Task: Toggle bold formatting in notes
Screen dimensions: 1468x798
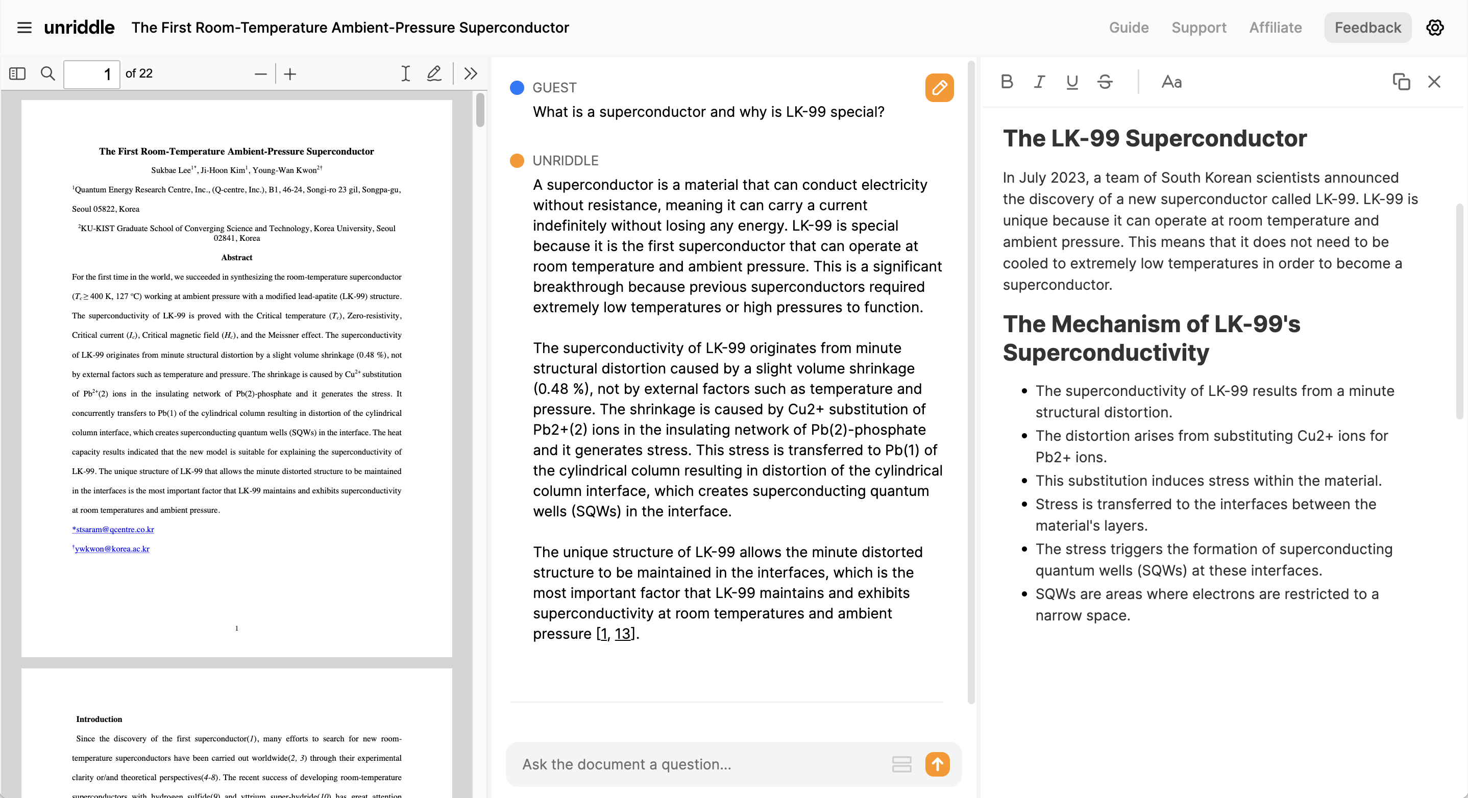Action: click(1007, 82)
